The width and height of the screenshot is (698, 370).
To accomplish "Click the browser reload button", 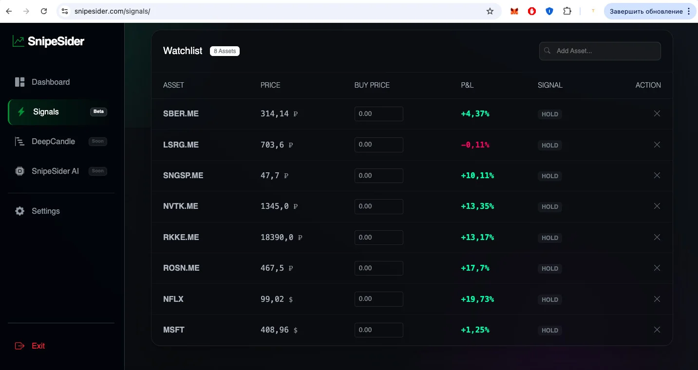I will tap(44, 11).
